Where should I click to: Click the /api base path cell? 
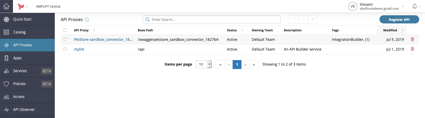tap(141, 49)
